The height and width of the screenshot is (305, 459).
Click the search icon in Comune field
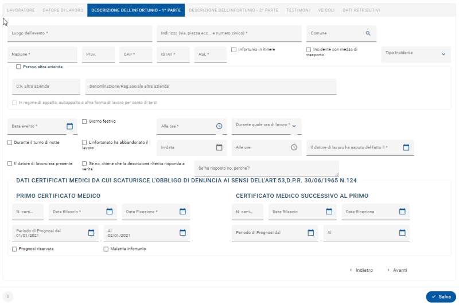click(368, 33)
